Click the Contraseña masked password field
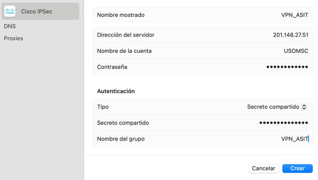The height and width of the screenshot is (180, 318). 287,67
